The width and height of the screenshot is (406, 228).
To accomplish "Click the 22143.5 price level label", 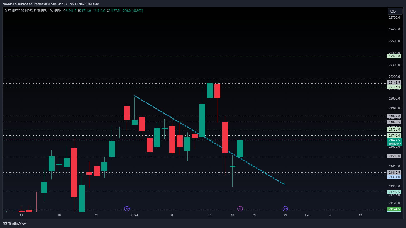I will click(394, 83).
